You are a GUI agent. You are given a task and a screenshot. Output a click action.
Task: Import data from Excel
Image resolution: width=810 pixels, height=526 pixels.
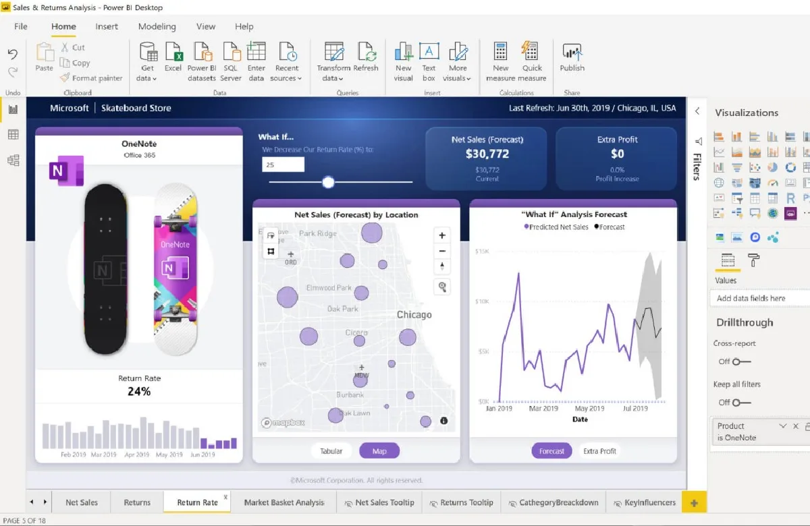tap(173, 57)
